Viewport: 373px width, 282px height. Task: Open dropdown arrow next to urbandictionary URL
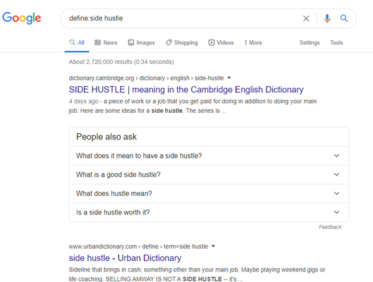[213, 246]
